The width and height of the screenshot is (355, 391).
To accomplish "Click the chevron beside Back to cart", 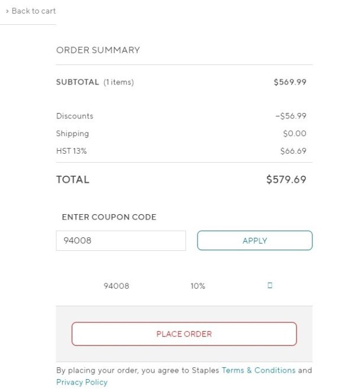I will [x=7, y=11].
